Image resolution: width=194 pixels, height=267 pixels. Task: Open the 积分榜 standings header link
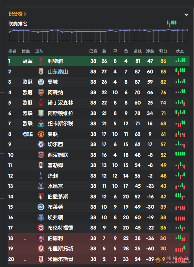[17, 14]
